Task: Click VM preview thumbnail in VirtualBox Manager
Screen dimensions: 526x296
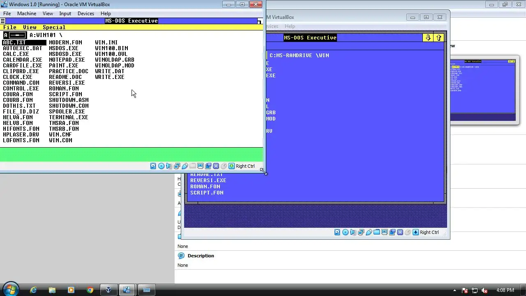Action: pos(483,90)
